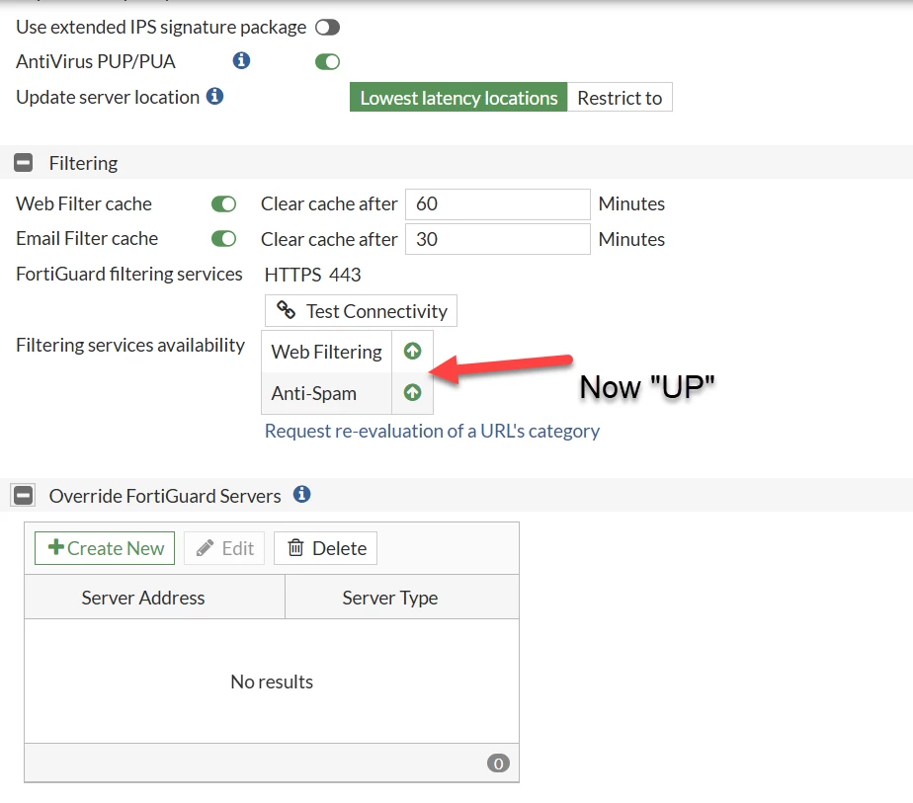Image resolution: width=913 pixels, height=803 pixels.
Task: Click the results count badge showing 0
Action: (x=498, y=763)
